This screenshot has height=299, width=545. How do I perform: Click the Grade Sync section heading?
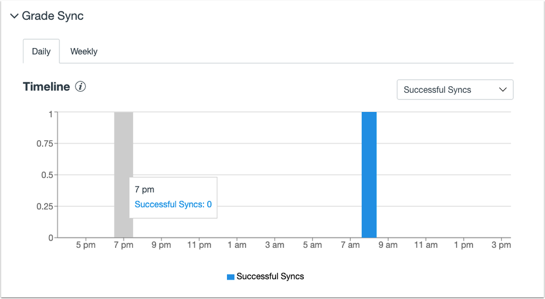pyautogui.click(x=52, y=16)
